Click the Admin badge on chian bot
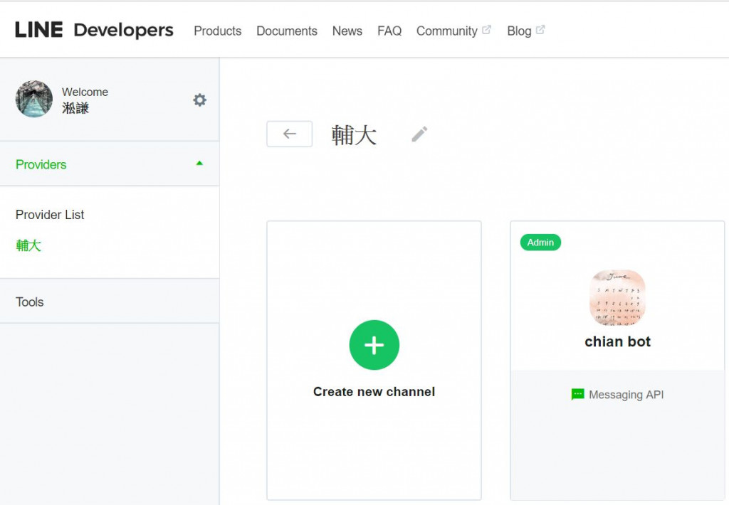Screen dimensions: 729x505 (x=540, y=243)
